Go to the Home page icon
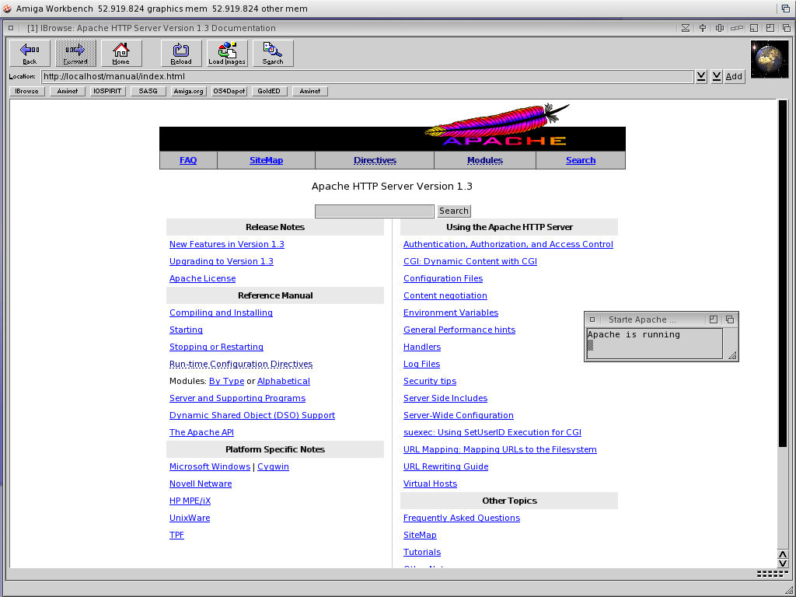This screenshot has height=597, width=796. coord(121,53)
